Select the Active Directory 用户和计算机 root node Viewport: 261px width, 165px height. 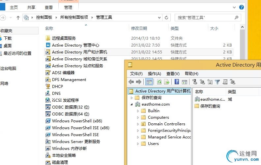pyautogui.click(x=159, y=91)
